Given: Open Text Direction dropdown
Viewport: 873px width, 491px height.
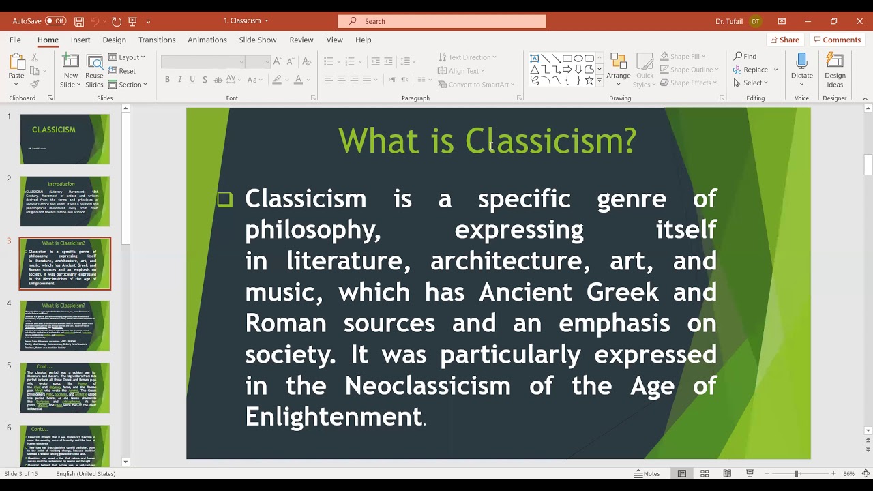Looking at the screenshot, I should click(x=468, y=57).
